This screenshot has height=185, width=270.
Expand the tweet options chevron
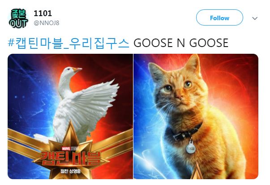pyautogui.click(x=255, y=18)
